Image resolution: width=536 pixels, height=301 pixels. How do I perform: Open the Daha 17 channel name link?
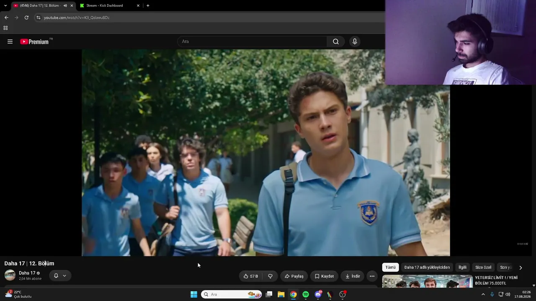coord(27,273)
